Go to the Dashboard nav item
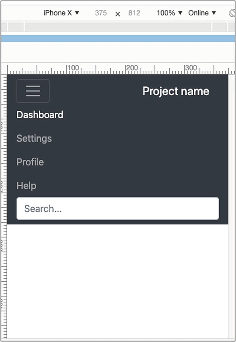 coord(40,115)
